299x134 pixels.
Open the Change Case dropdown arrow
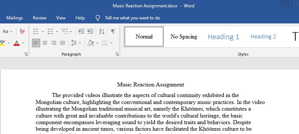pos(11,31)
